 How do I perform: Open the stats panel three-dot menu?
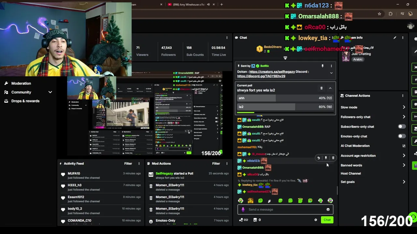click(x=227, y=38)
